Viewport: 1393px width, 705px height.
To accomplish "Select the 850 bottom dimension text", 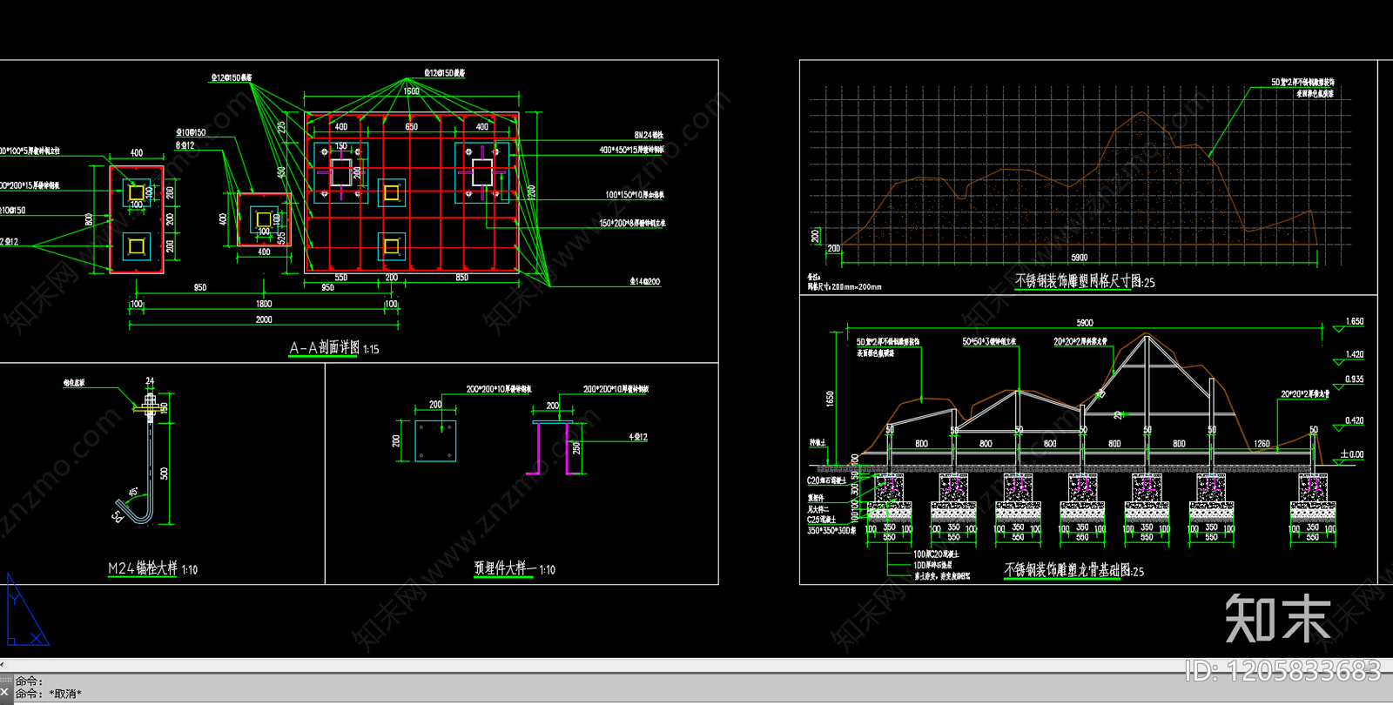I will 461,278.
